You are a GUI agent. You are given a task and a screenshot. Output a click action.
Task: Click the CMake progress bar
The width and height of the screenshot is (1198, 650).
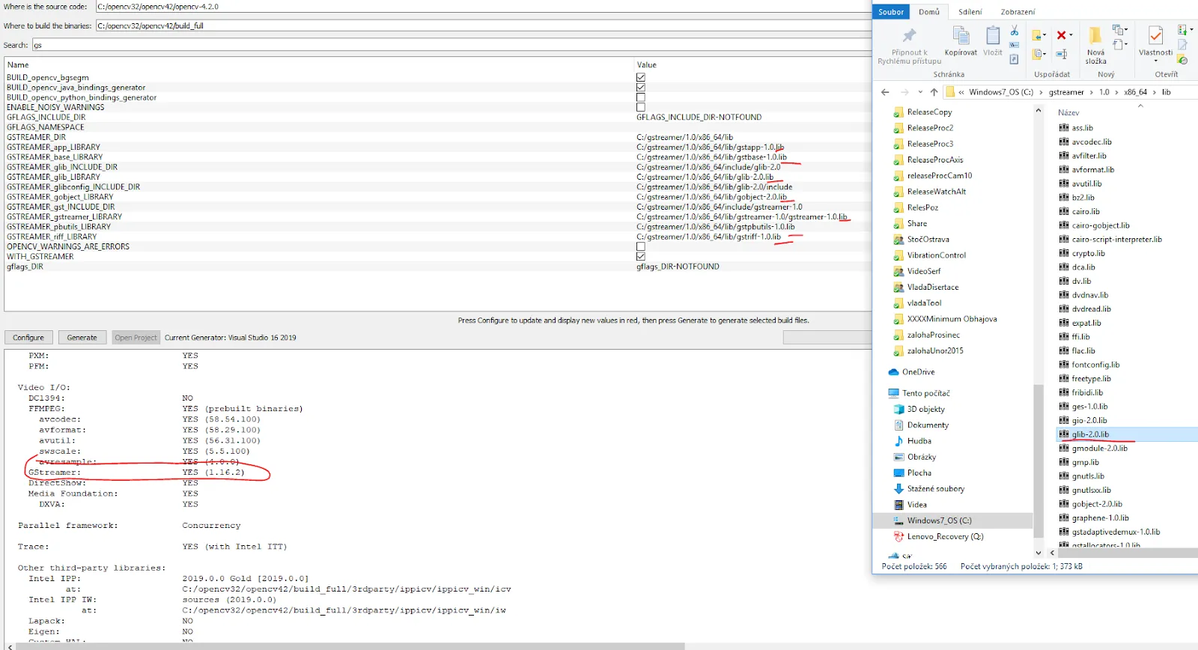pyautogui.click(x=827, y=338)
